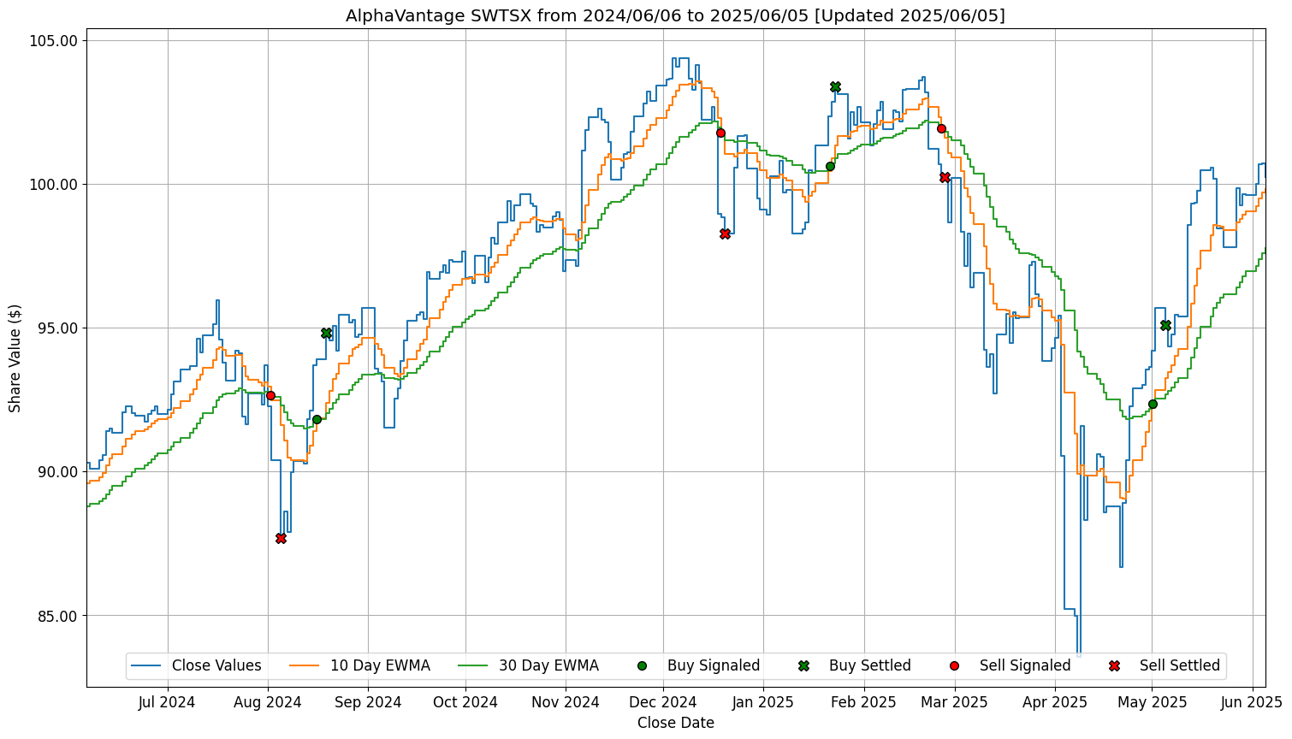This screenshot has width=1292, height=739.
Task: Click the Sell Settled marker near 87.7 in August 2024
Action: (x=281, y=538)
